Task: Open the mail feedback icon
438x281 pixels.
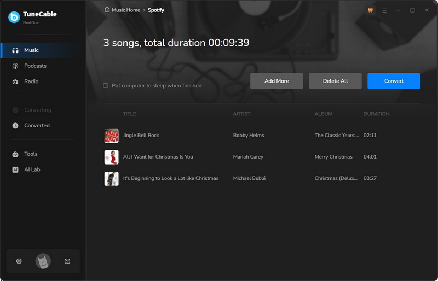Action: click(x=67, y=261)
